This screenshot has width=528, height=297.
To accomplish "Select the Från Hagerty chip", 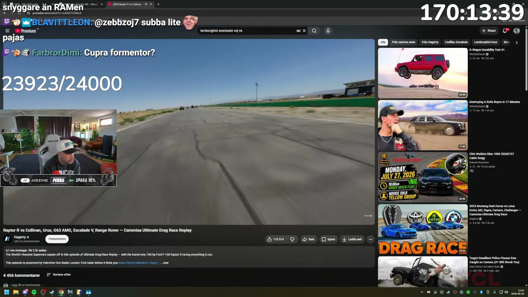I will tap(430, 42).
